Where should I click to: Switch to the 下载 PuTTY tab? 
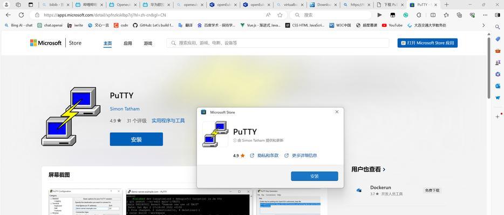[x=390, y=5]
